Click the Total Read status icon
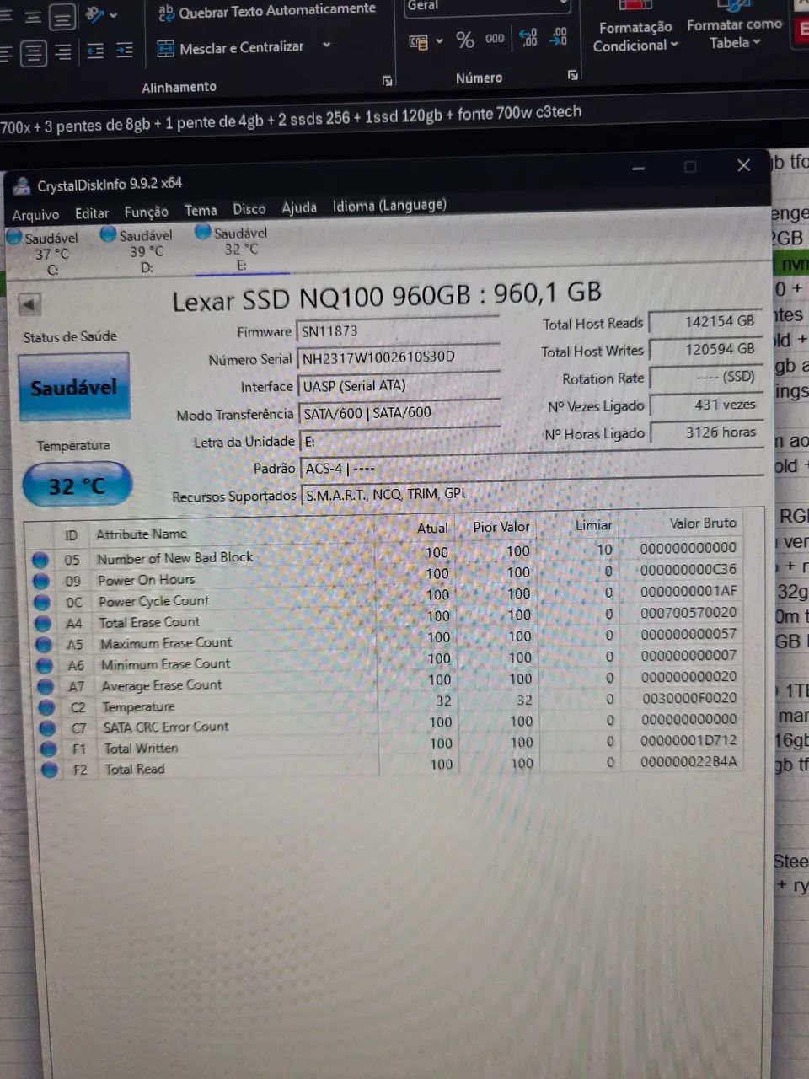 pos(50,770)
